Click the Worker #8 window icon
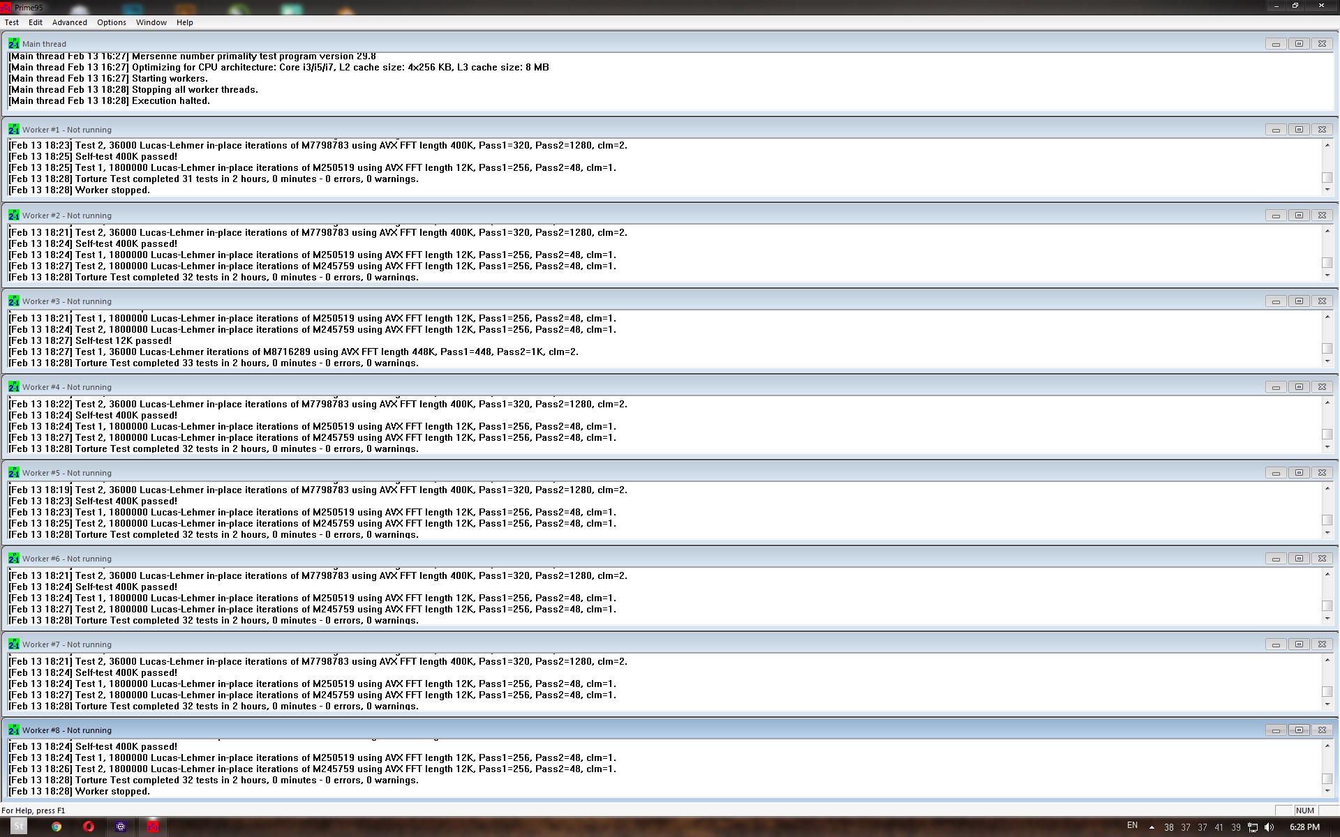The image size is (1340, 837). click(14, 730)
